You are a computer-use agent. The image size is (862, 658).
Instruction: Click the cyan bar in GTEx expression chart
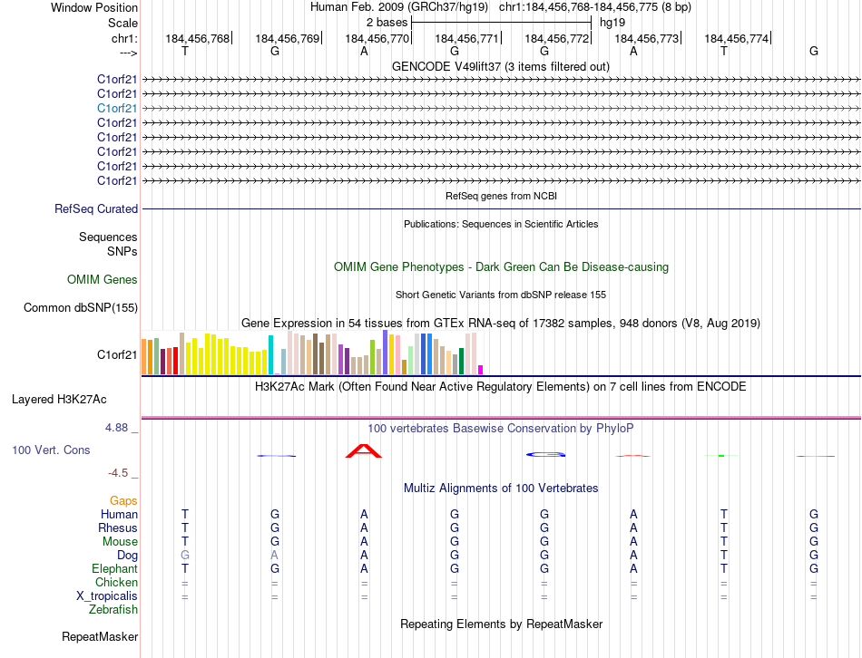[270, 354]
